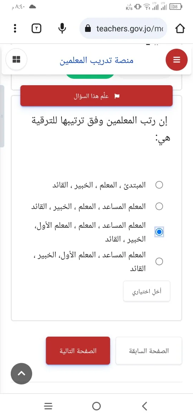Select the currently checked third answer radio
This screenshot has width=193, height=419.
point(159,232)
